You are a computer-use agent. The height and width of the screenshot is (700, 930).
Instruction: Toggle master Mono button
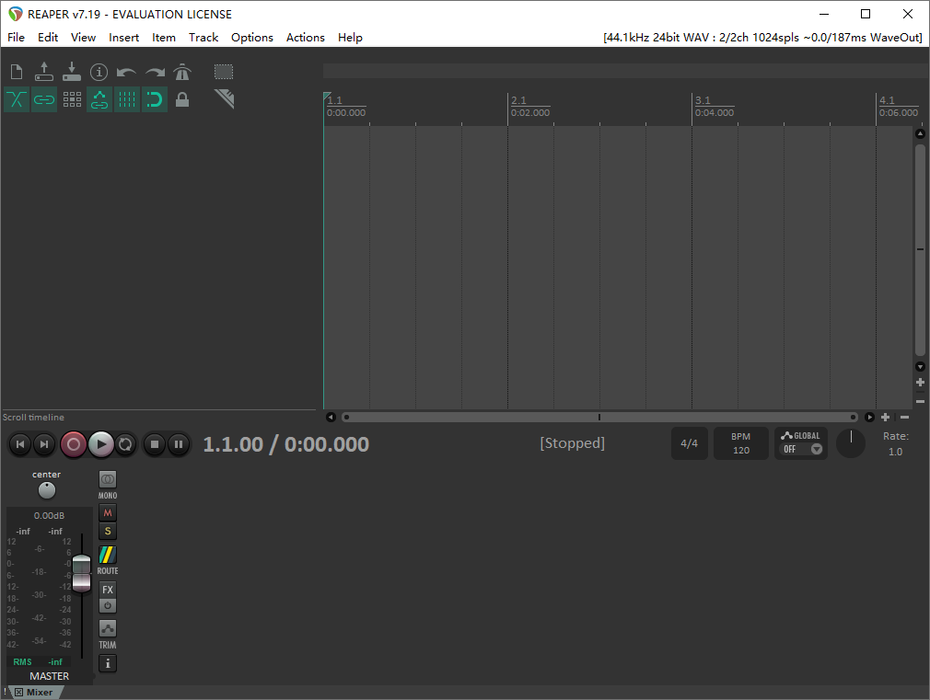(108, 479)
